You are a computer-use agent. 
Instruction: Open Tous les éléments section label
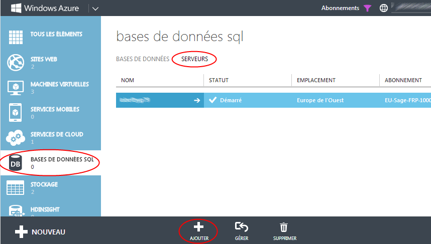pos(56,34)
